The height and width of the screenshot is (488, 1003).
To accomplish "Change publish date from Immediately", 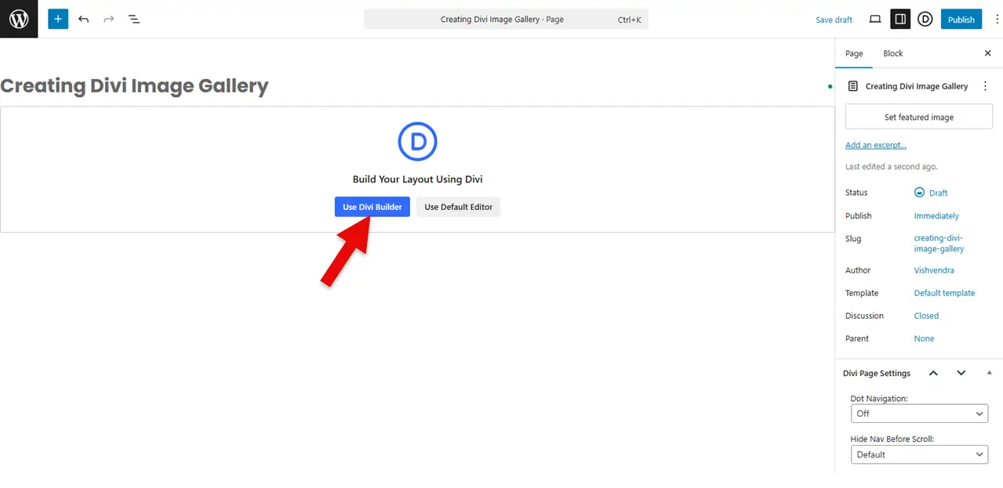I will (x=936, y=215).
